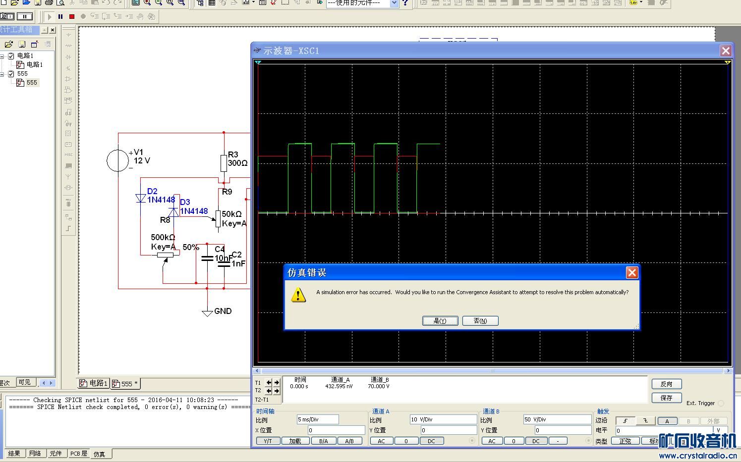Click the zoom out magnifier icon
Viewport: 741px width, 462px height.
(159, 2)
